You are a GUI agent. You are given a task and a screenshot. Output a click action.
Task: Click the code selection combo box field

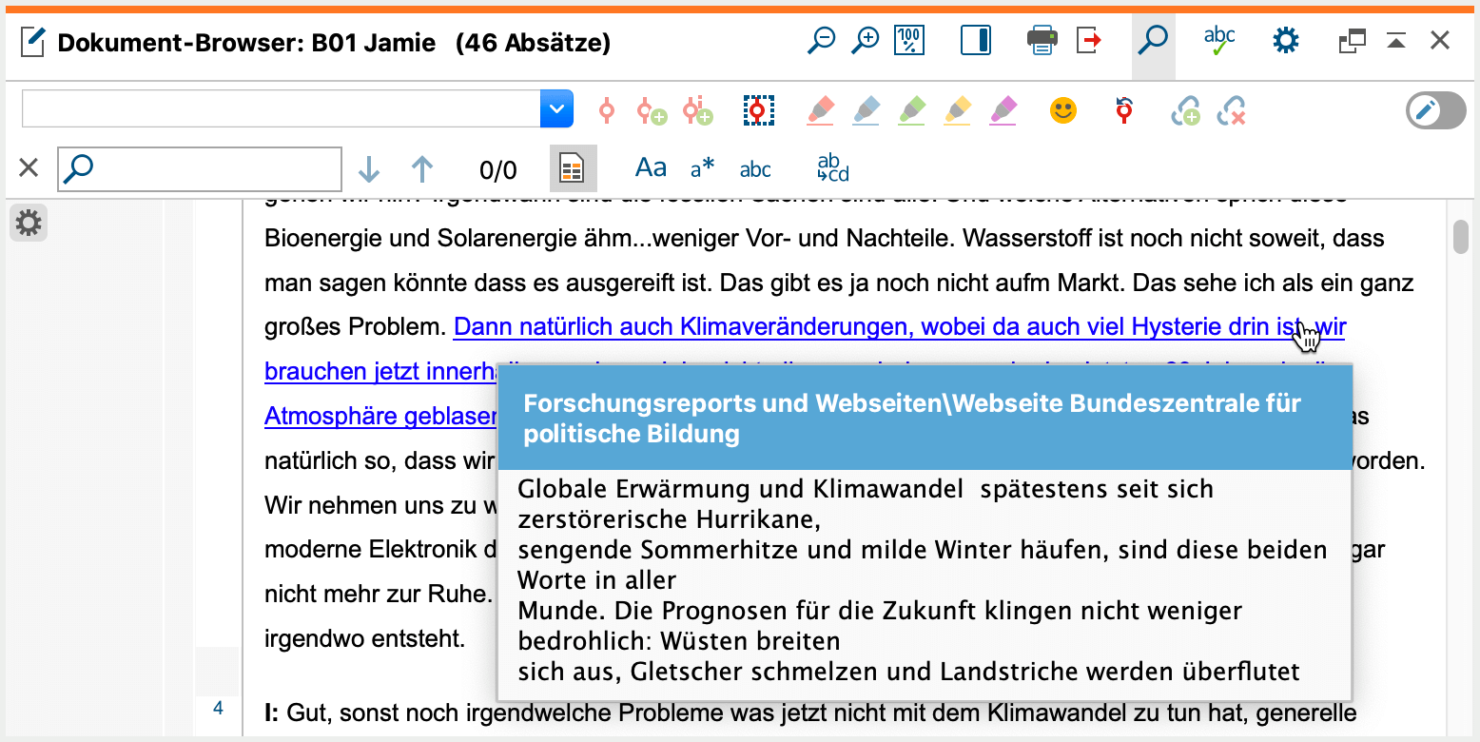pyautogui.click(x=282, y=109)
